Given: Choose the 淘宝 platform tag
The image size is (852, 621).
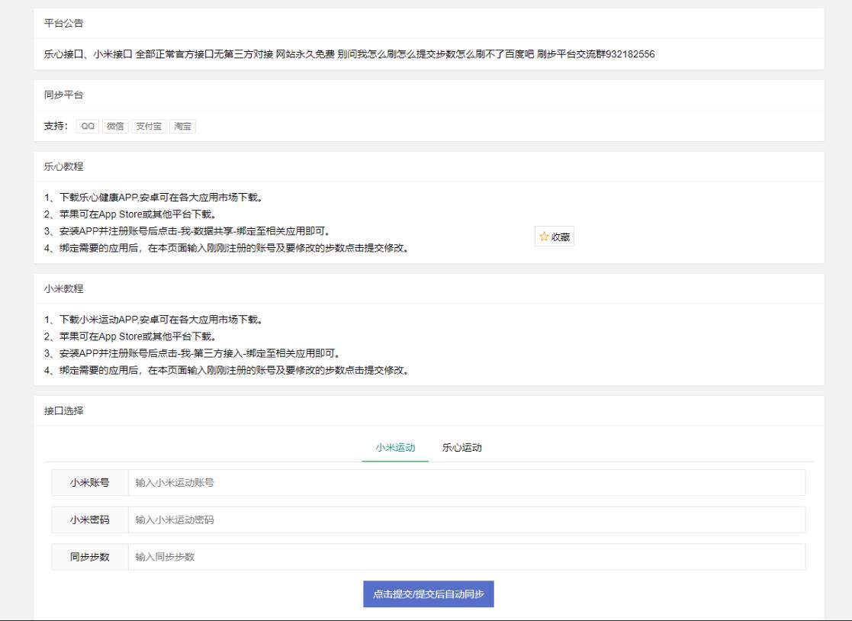Looking at the screenshot, I should click(183, 127).
